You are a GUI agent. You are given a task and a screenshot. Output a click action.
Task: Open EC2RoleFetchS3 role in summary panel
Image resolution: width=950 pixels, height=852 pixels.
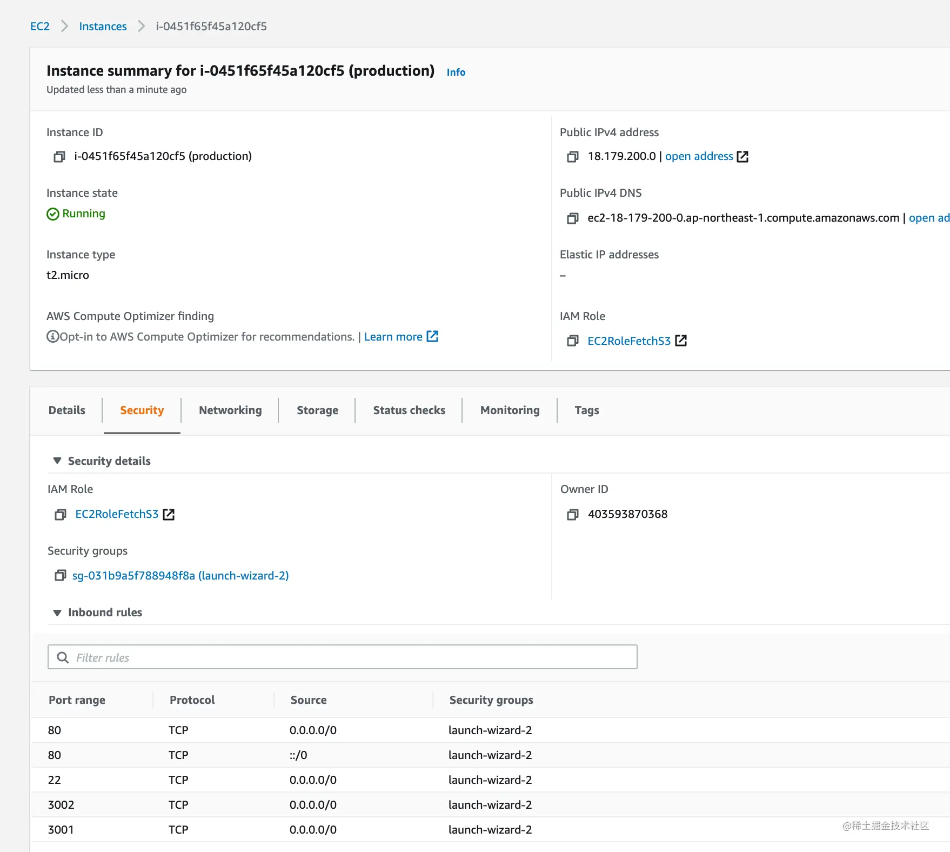point(629,341)
